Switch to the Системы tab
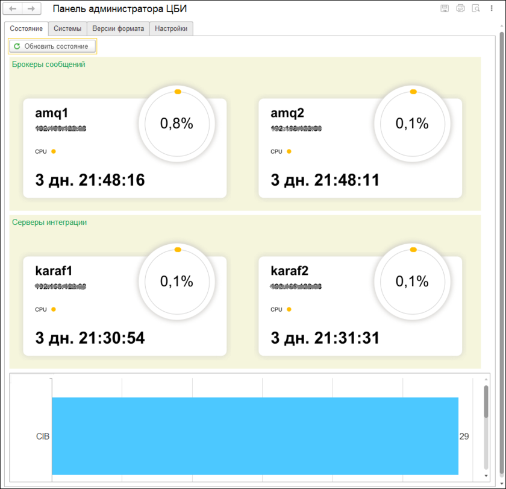 (x=67, y=29)
